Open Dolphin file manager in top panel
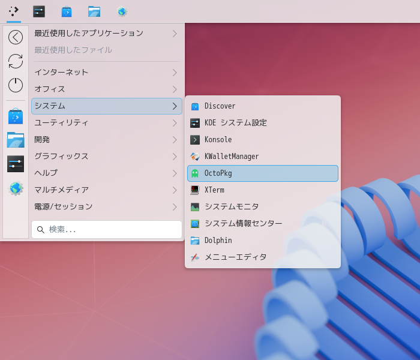The image size is (420, 360). 94,12
